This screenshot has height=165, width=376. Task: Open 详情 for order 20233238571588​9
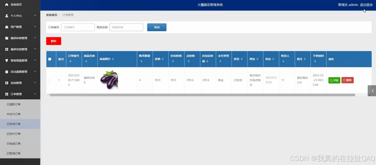coord(334,80)
